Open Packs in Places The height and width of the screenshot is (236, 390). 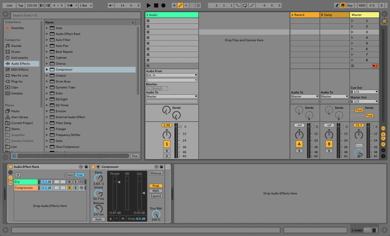pyautogui.click(x=15, y=111)
